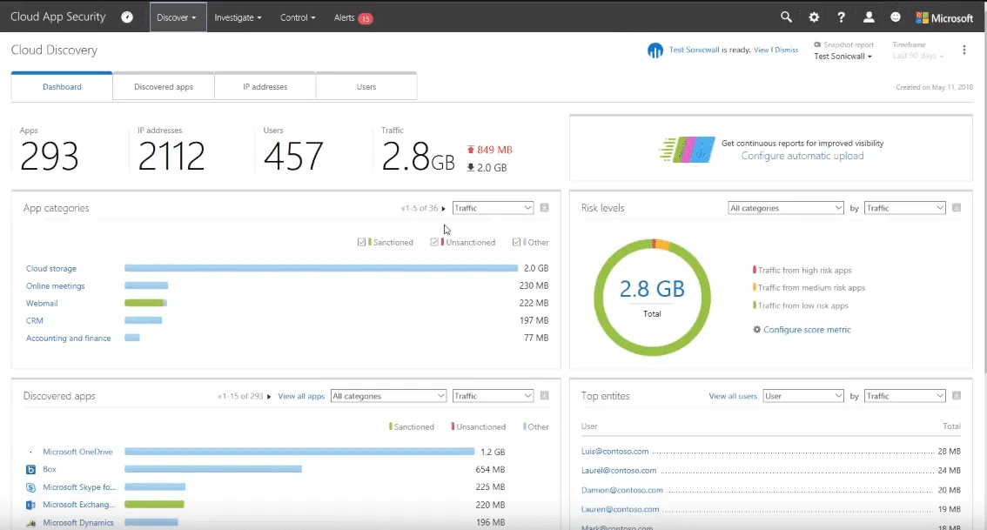Click the report-ready notification icon

click(655, 50)
